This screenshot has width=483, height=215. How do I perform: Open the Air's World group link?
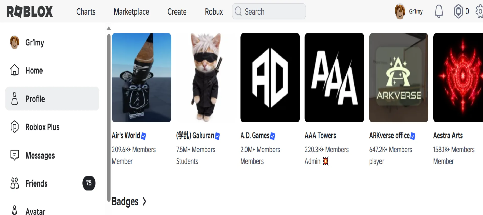point(126,136)
